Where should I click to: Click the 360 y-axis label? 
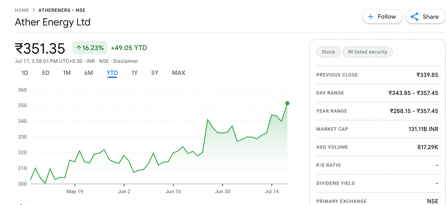23,90
